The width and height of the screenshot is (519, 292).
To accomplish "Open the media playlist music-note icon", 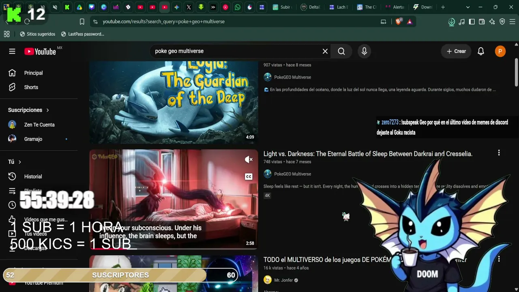I will coord(461,22).
